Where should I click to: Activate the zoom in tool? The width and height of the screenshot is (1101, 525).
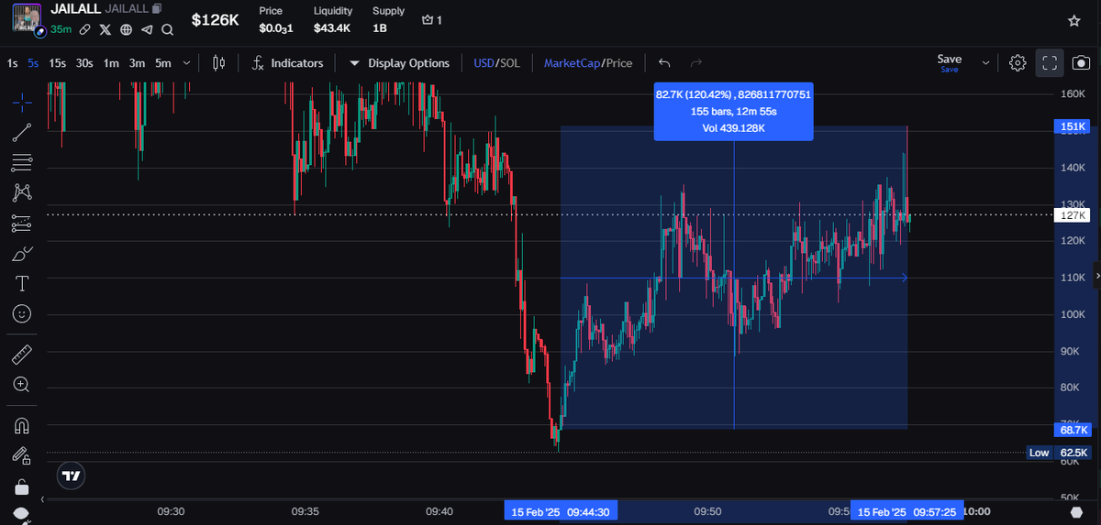(22, 385)
